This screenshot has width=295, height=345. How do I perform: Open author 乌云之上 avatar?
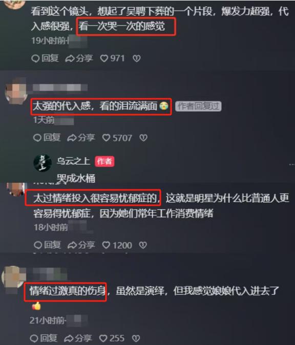[x=43, y=163]
